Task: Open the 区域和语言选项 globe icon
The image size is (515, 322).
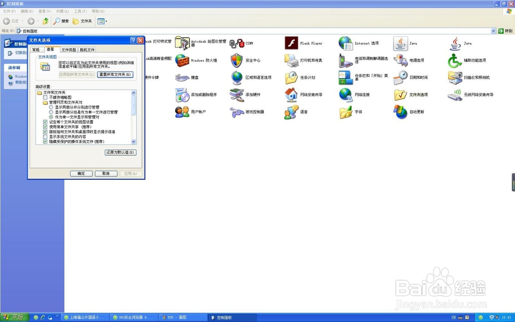Action: [236, 78]
